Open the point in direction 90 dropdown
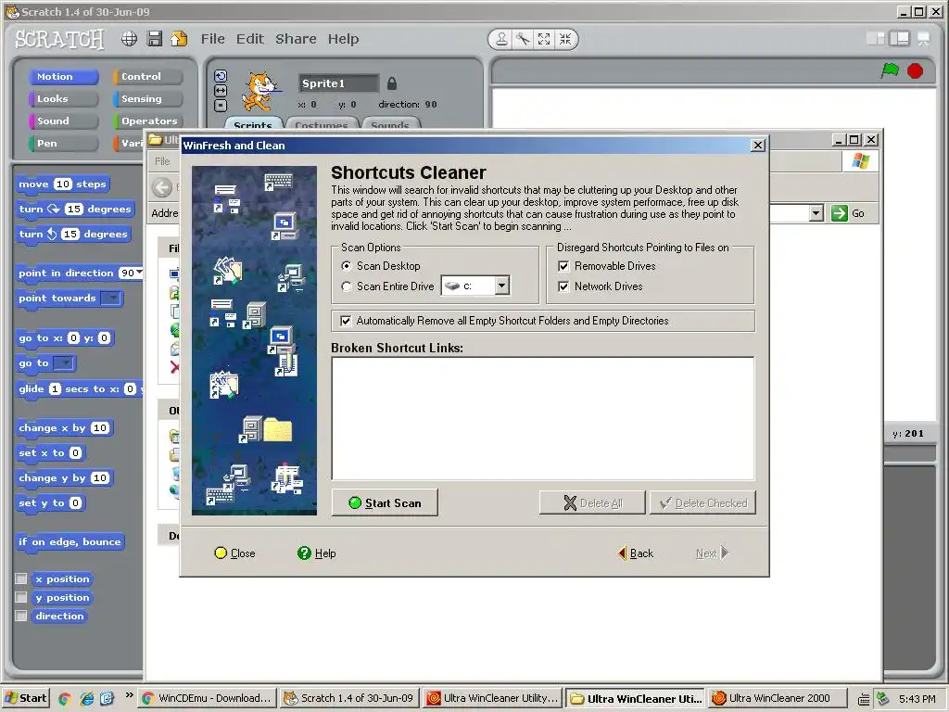Viewport: 949px width, 712px height. click(139, 273)
